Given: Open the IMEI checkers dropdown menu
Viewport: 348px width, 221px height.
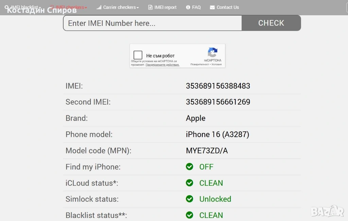Looking at the screenshot, I should (x=71, y=7).
